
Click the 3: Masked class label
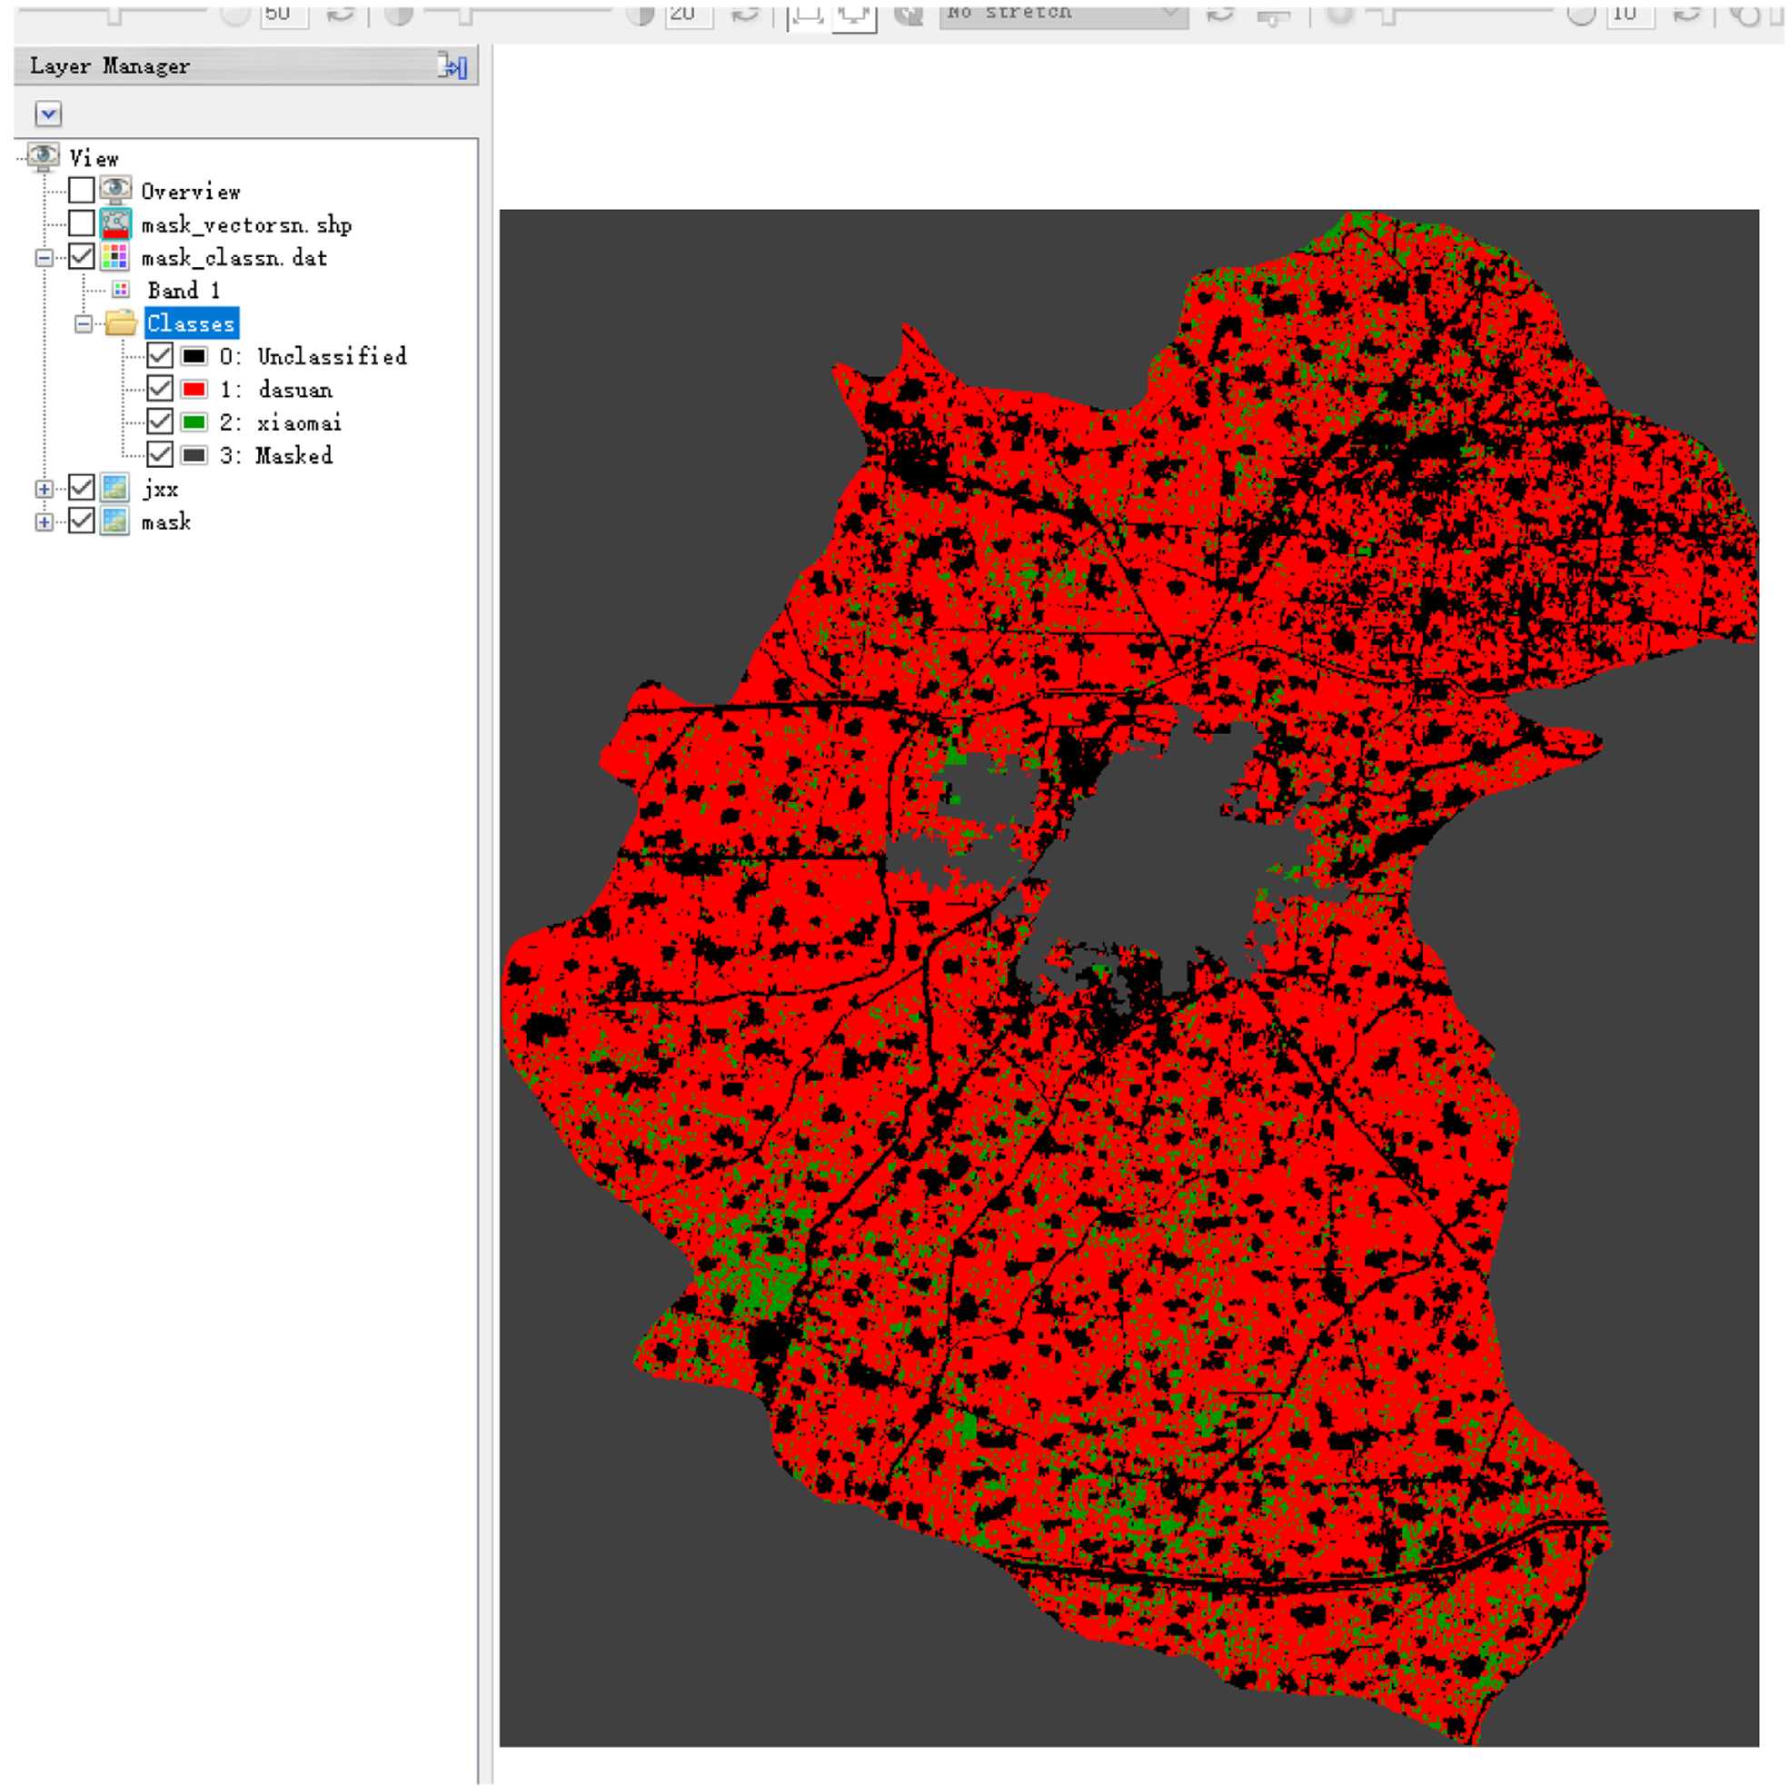(x=275, y=455)
